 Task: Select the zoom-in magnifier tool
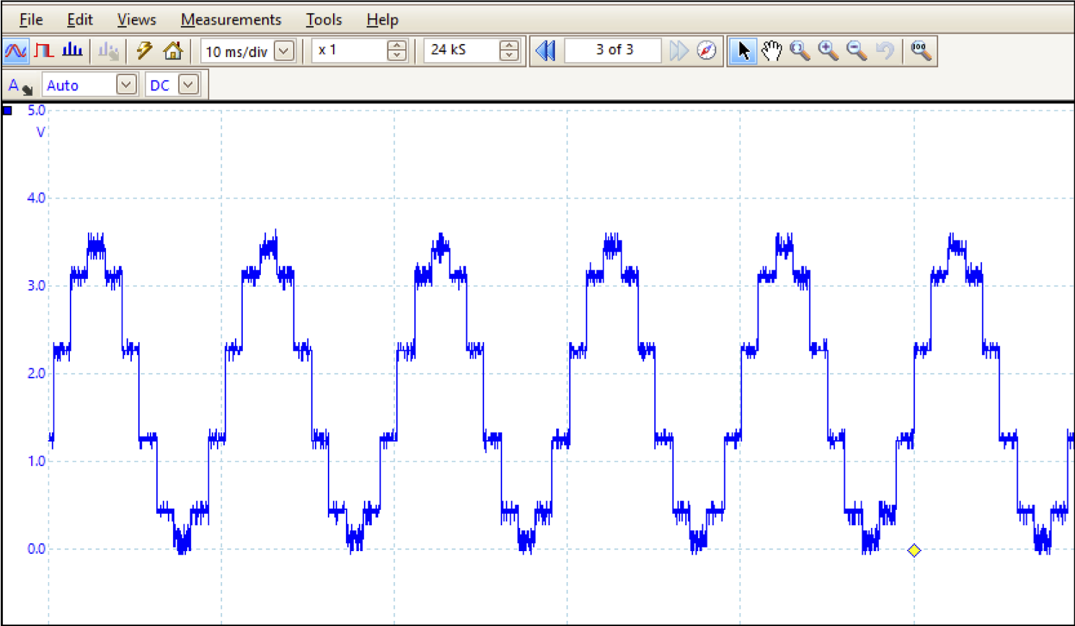pos(829,50)
